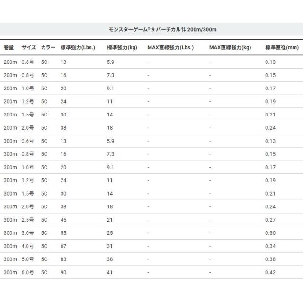
Task: Select 1.5号 size in the 200m row
Action: click(27, 115)
